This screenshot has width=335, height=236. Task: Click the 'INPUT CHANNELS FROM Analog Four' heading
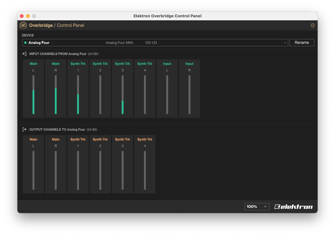click(58, 54)
